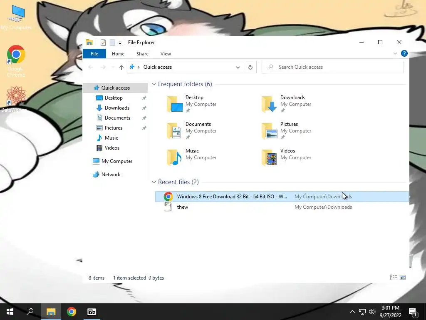Image resolution: width=426 pixels, height=320 pixels.
Task: Open the taskbar clock and date
Action: [390, 312]
